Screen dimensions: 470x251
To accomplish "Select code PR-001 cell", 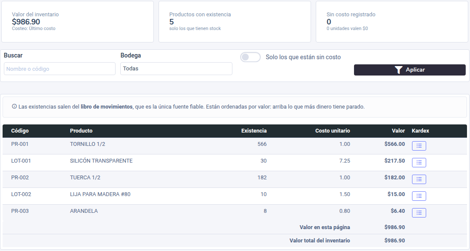I will point(20,144).
